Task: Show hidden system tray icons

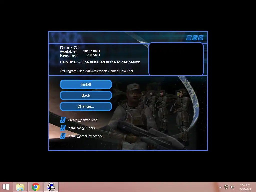Action: [x=220, y=187]
